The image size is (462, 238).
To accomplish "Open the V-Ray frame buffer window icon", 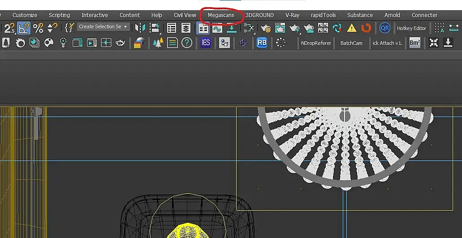I will pos(78,43).
